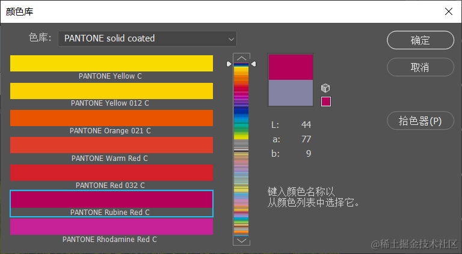
Task: Pick the PANTONE Warm Red C swatch
Action: pos(111,145)
